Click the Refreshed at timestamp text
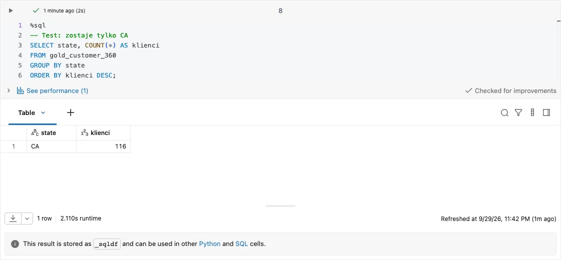The image size is (561, 260). pos(498,218)
